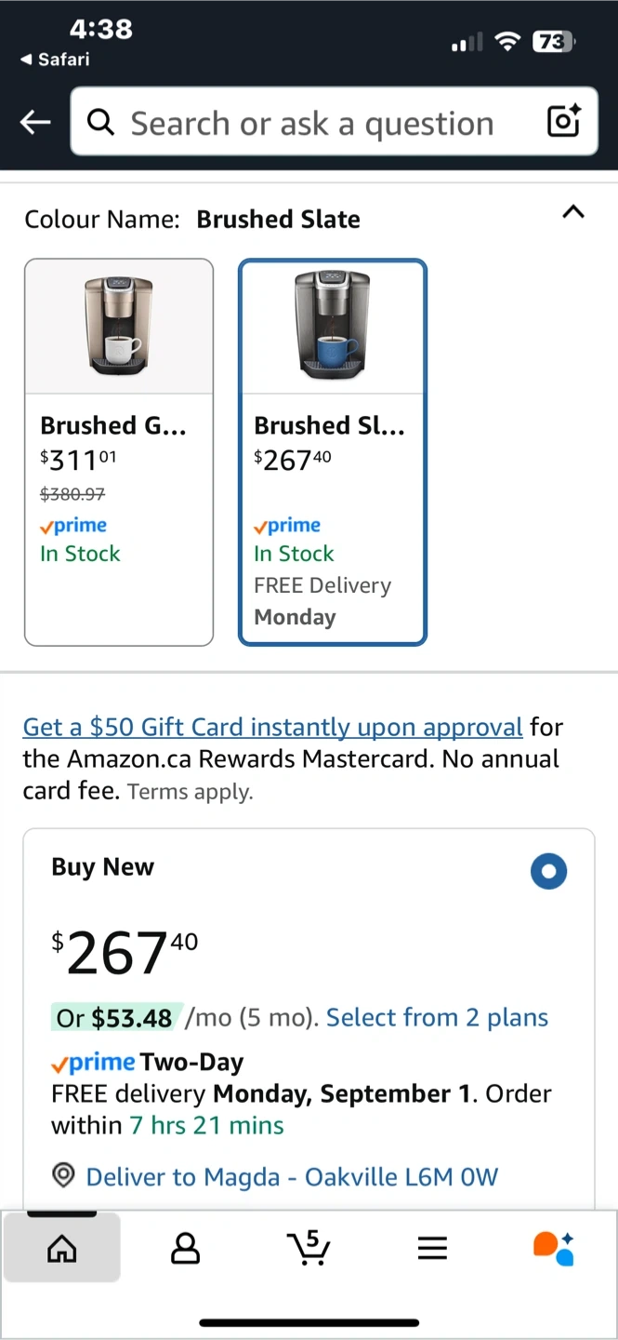Return to Safari via status bar

55,60
